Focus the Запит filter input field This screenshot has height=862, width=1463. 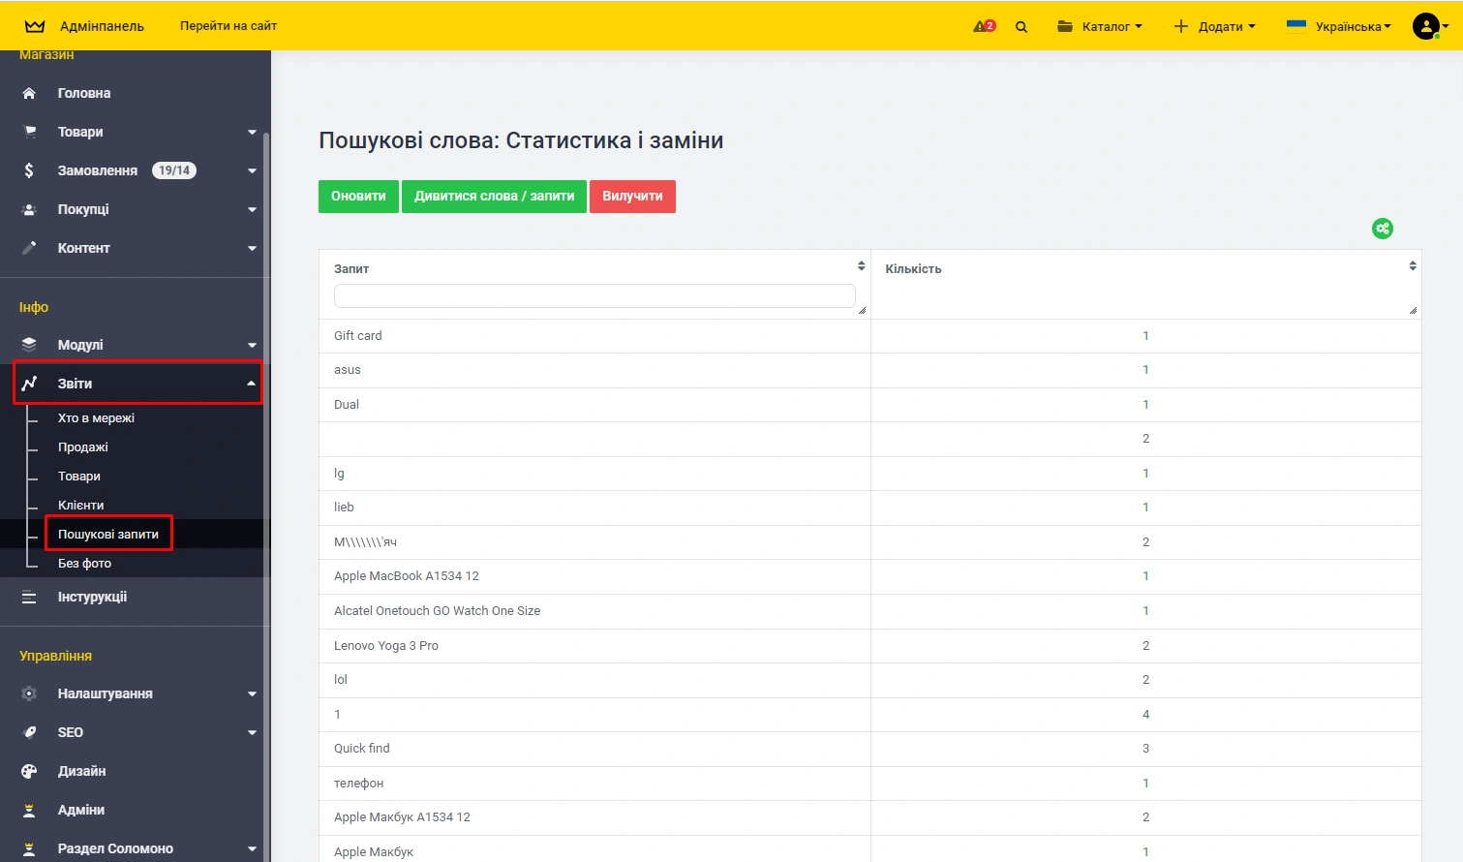pyautogui.click(x=594, y=296)
